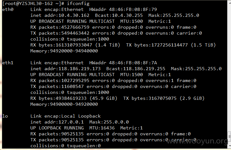Click the eth1 Bcast 118.186.219.255 value
The image size is (231, 150).
[x=144, y=69]
